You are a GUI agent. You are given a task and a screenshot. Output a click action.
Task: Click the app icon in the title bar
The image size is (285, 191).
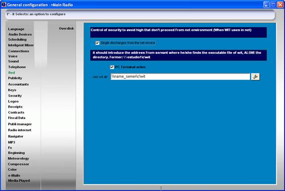click(4, 5)
